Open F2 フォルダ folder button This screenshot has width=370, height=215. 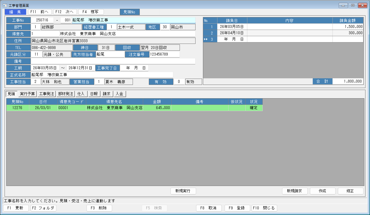44,208
